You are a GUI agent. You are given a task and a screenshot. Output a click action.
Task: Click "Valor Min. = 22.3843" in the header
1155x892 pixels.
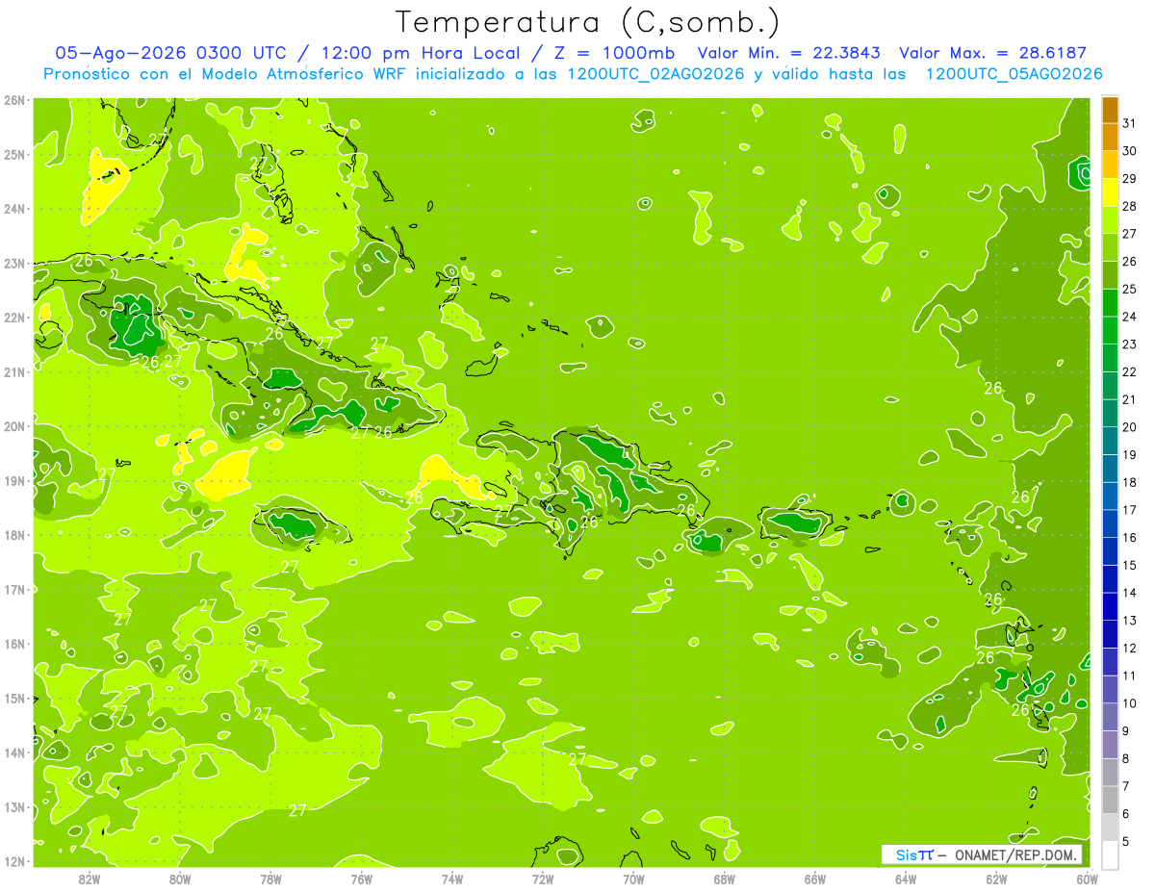click(789, 53)
